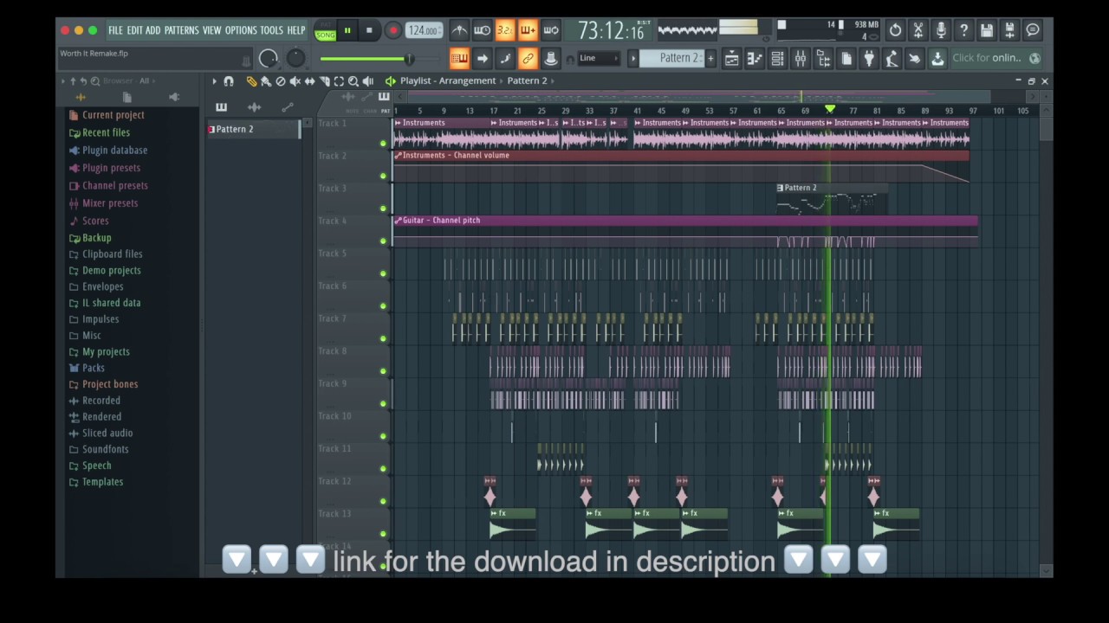This screenshot has width=1109, height=623.
Task: Select the Mute tool in playlist toolbar
Action: (295, 81)
